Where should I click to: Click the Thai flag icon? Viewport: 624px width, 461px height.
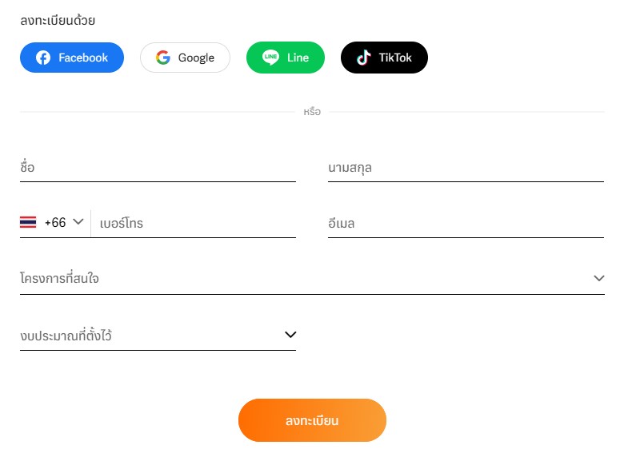coord(28,222)
